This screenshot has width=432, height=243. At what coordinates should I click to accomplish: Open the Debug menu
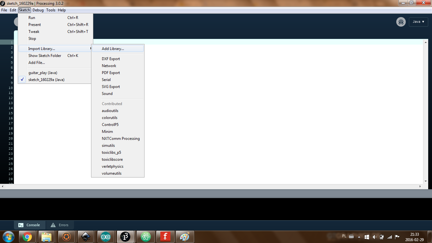[x=38, y=10]
